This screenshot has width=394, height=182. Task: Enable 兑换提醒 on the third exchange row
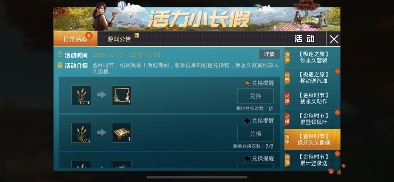pyautogui.click(x=247, y=159)
